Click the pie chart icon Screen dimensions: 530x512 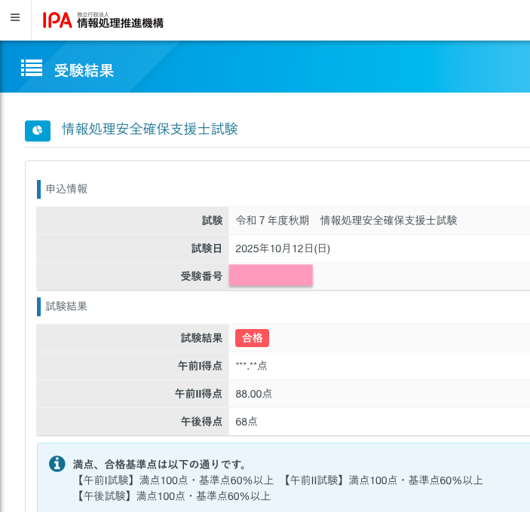click(38, 130)
